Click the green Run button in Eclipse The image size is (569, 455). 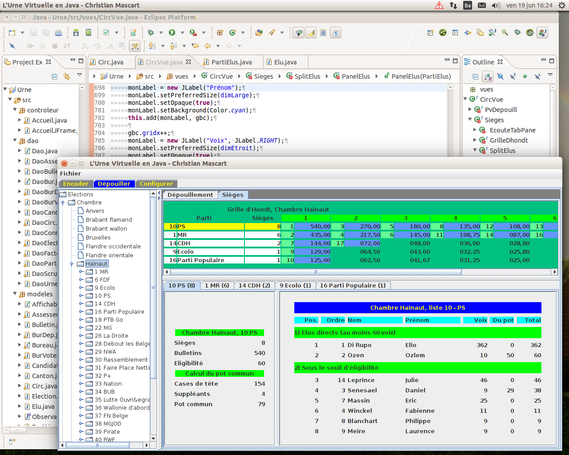point(172,33)
